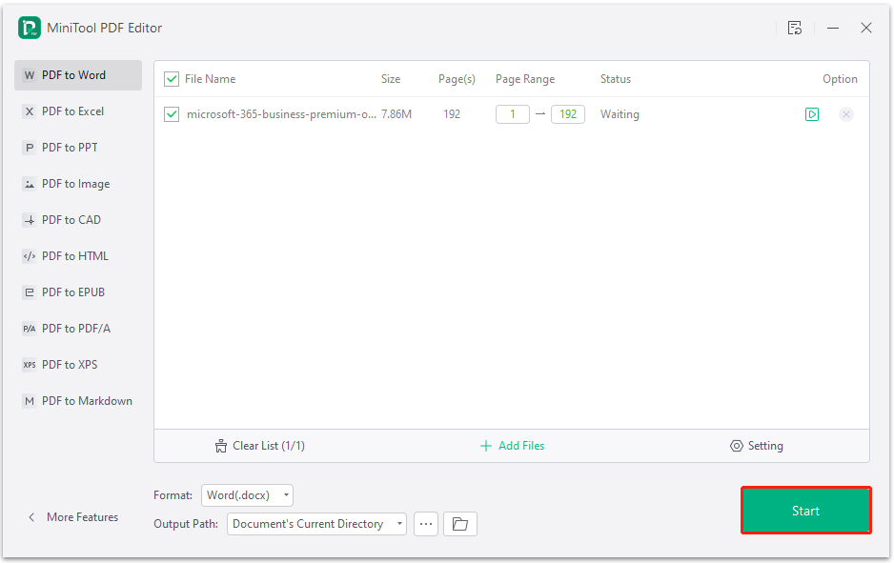Click the PDF/A icon in sidebar

pyautogui.click(x=30, y=329)
